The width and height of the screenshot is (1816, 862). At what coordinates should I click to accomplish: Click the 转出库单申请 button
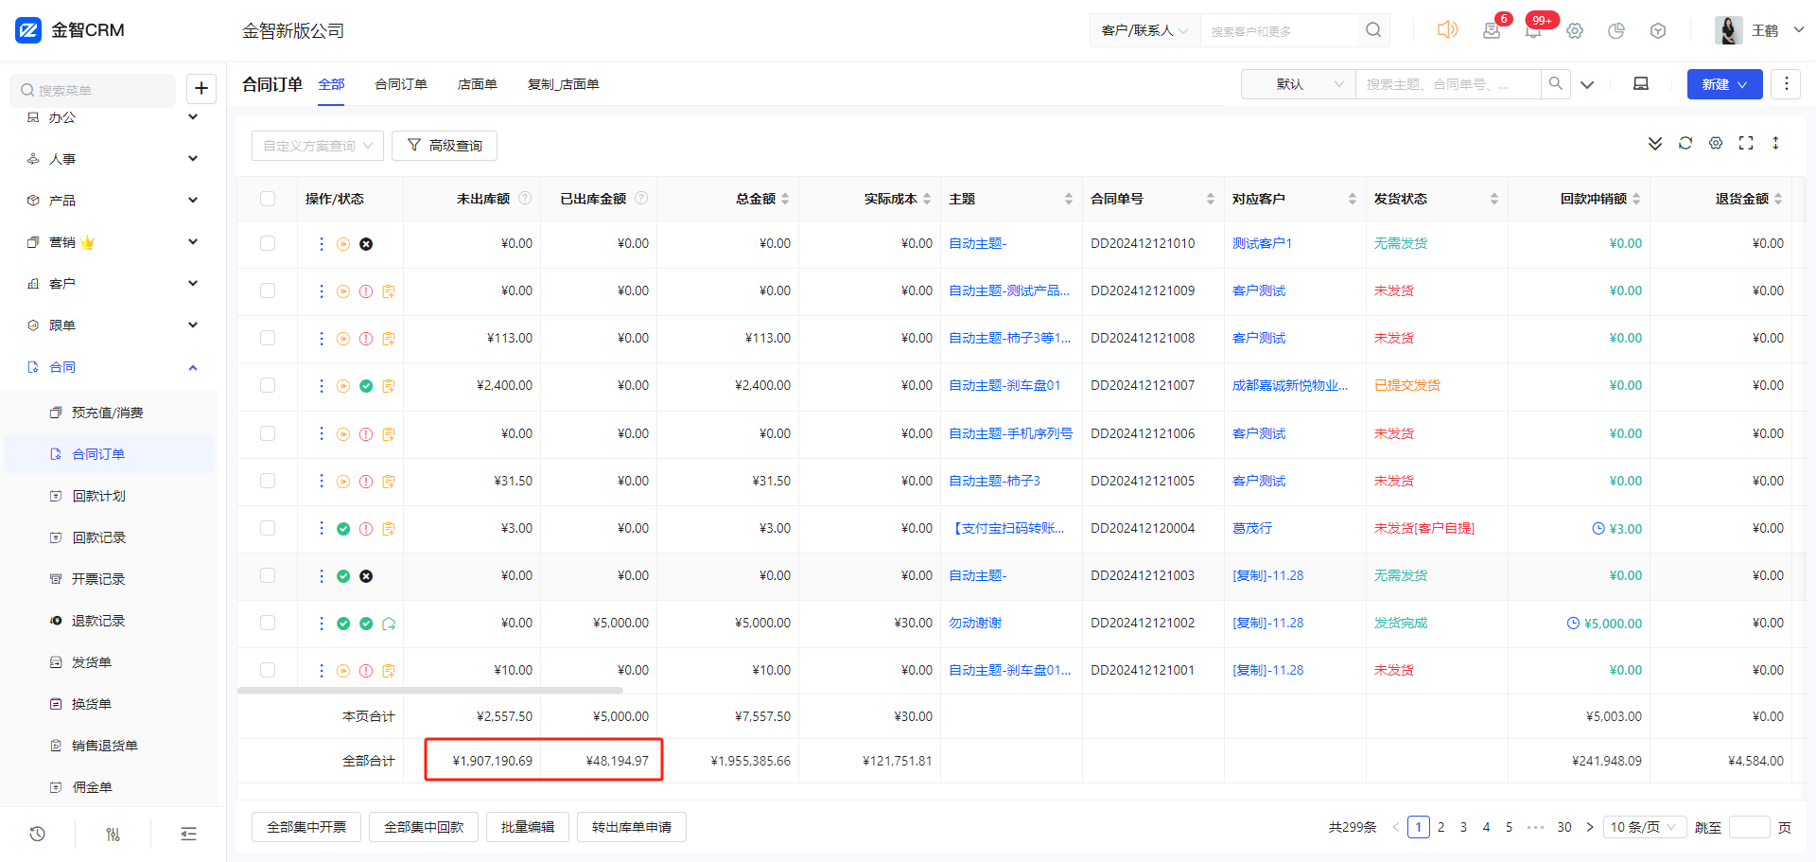632,827
